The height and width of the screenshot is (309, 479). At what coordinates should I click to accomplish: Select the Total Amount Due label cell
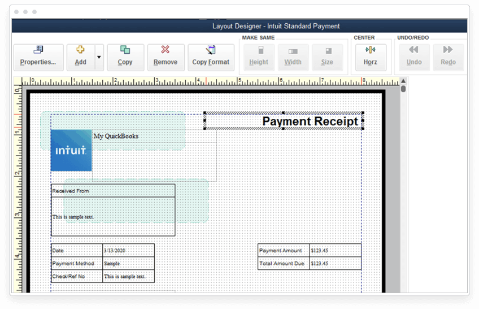(283, 263)
